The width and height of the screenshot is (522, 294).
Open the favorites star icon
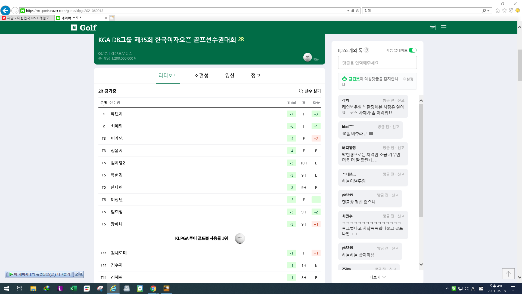[x=505, y=11]
